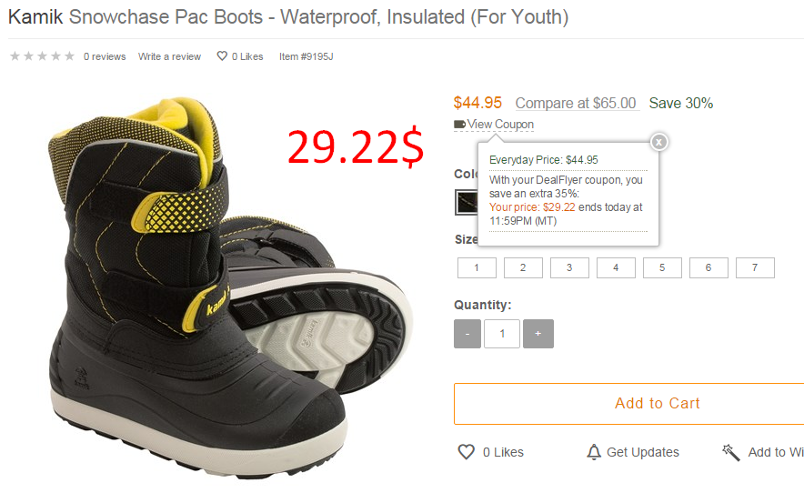This screenshot has height=493, width=804.
Task: Click the large heart icon below Add to Cart
Action: point(466,452)
